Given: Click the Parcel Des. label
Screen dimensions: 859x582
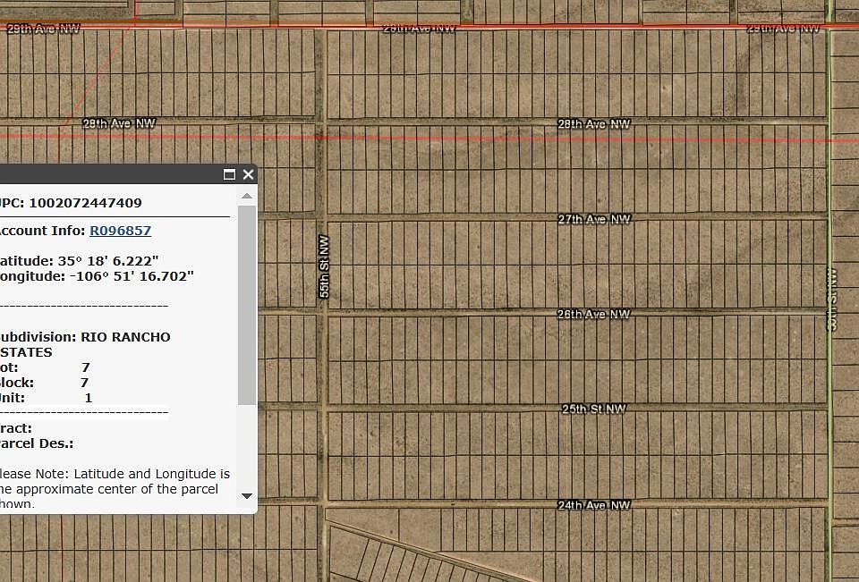Looking at the screenshot, I should 37,443.
